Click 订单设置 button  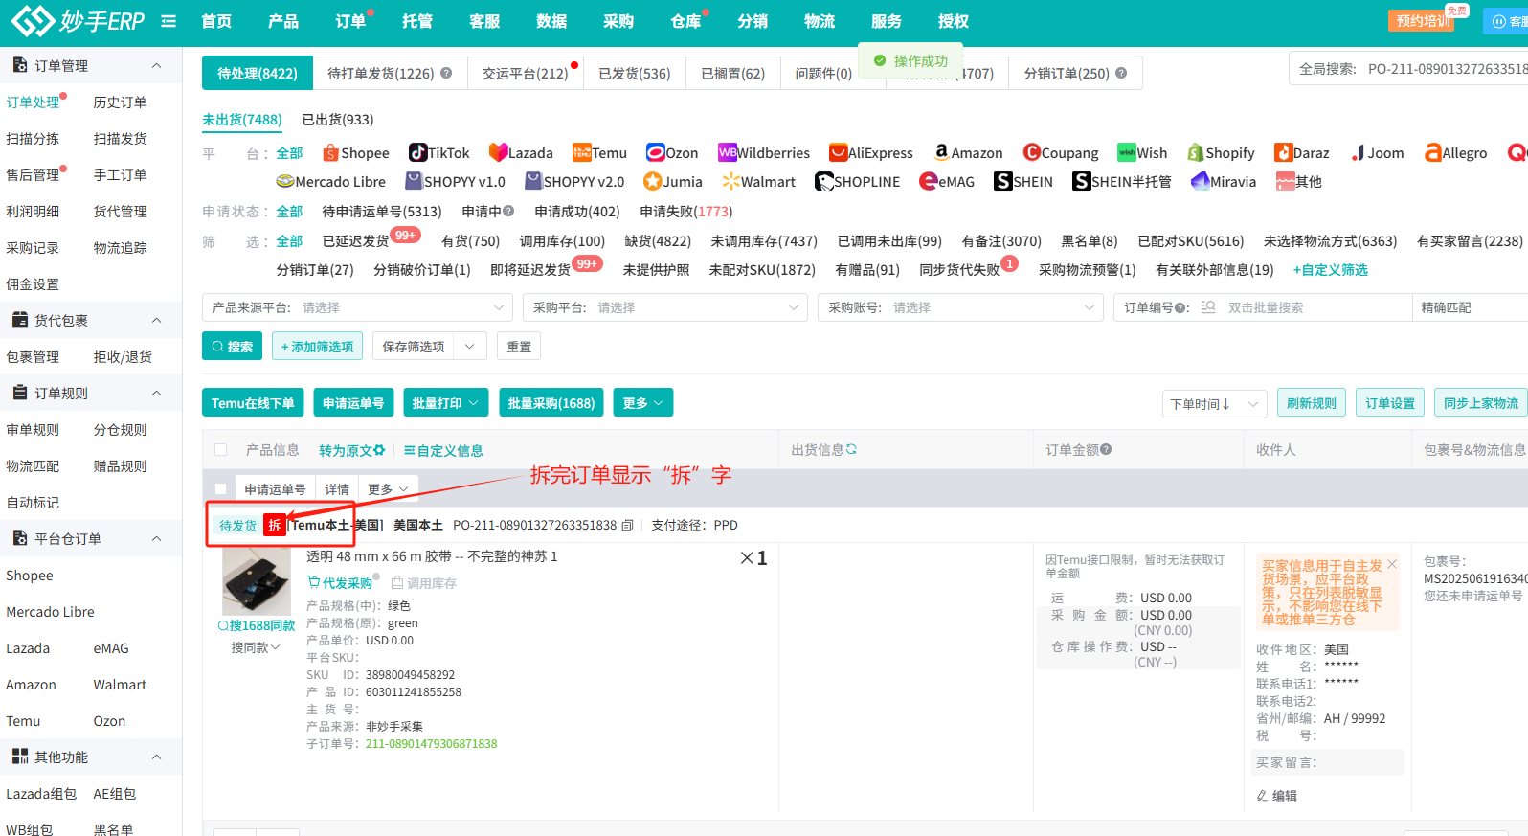[x=1390, y=403]
